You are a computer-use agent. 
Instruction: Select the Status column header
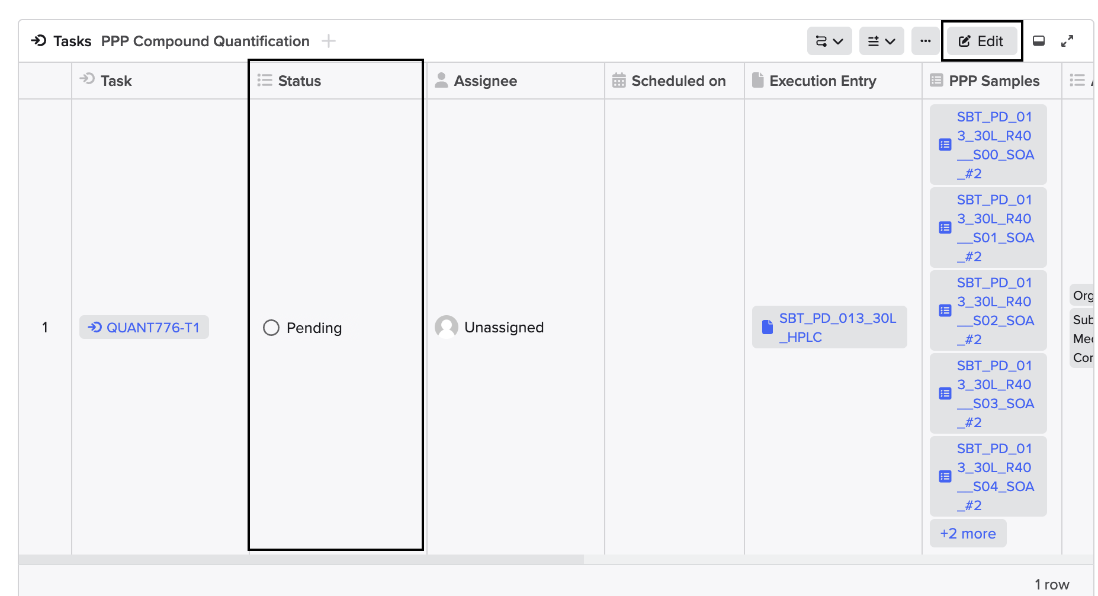click(x=336, y=81)
